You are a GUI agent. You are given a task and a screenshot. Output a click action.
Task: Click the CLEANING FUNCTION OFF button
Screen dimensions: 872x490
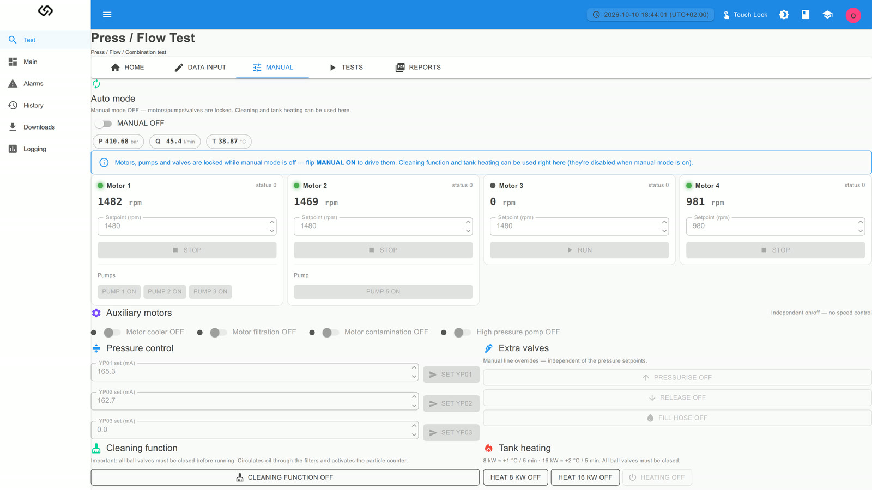[x=285, y=477]
